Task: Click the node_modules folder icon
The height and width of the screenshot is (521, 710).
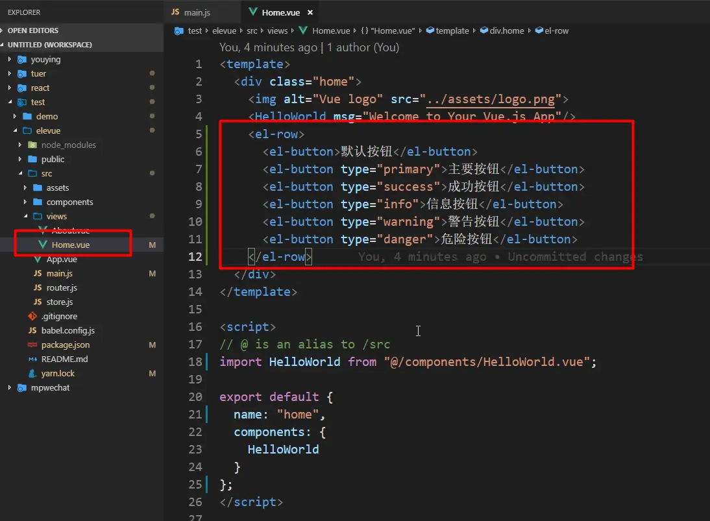Action: tap(32, 145)
